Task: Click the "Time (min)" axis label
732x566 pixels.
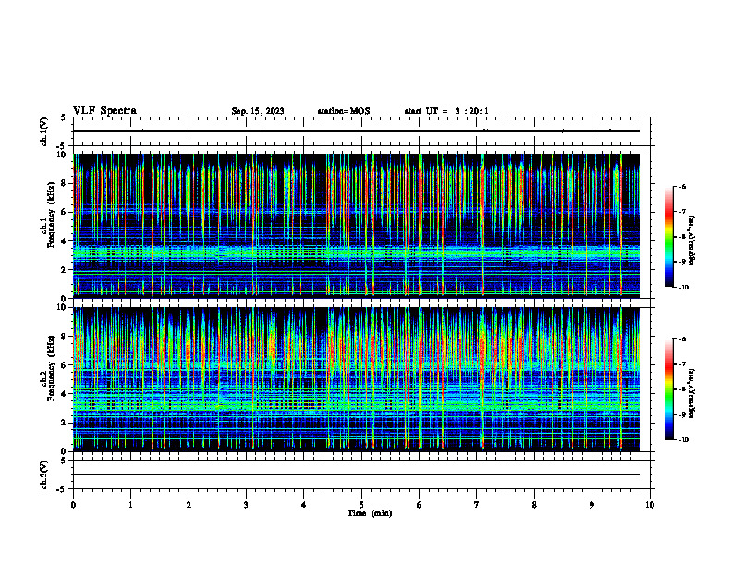Action: tap(370, 513)
